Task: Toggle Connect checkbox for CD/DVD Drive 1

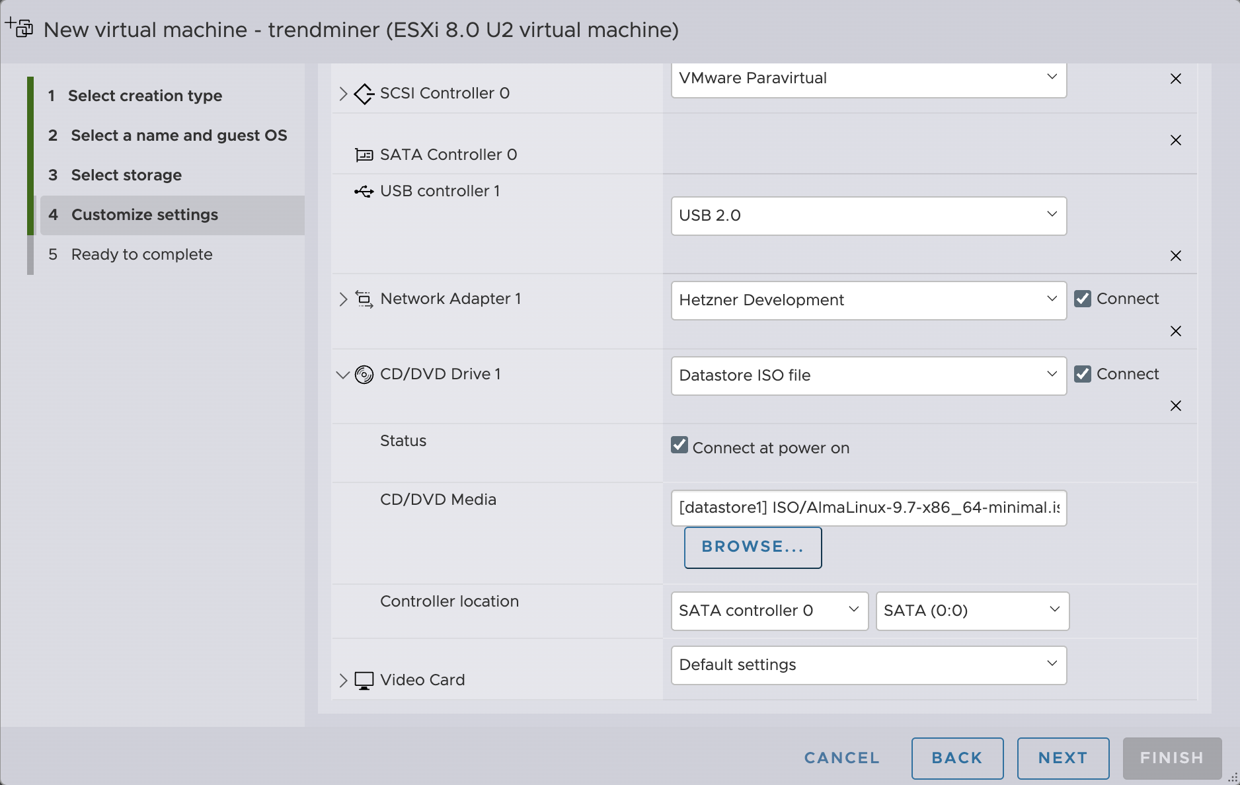Action: click(x=1083, y=374)
